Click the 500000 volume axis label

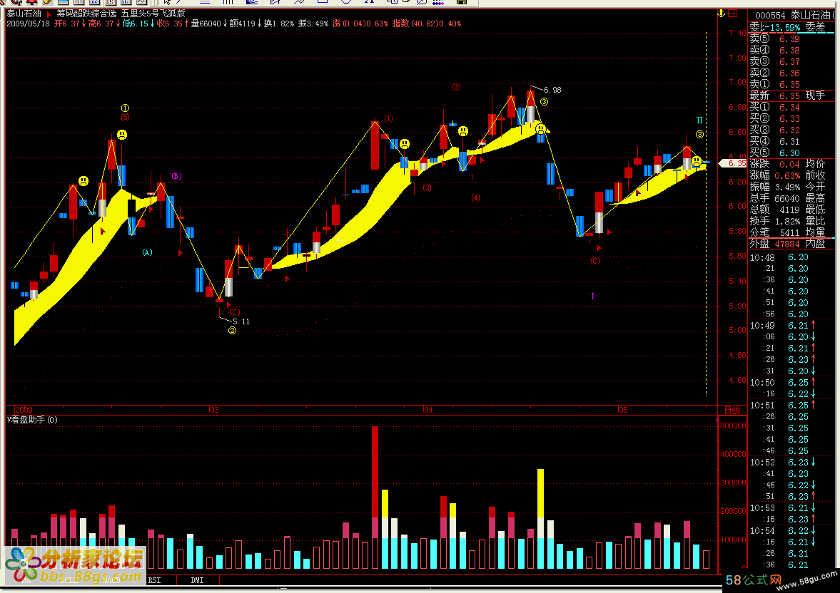pos(733,426)
